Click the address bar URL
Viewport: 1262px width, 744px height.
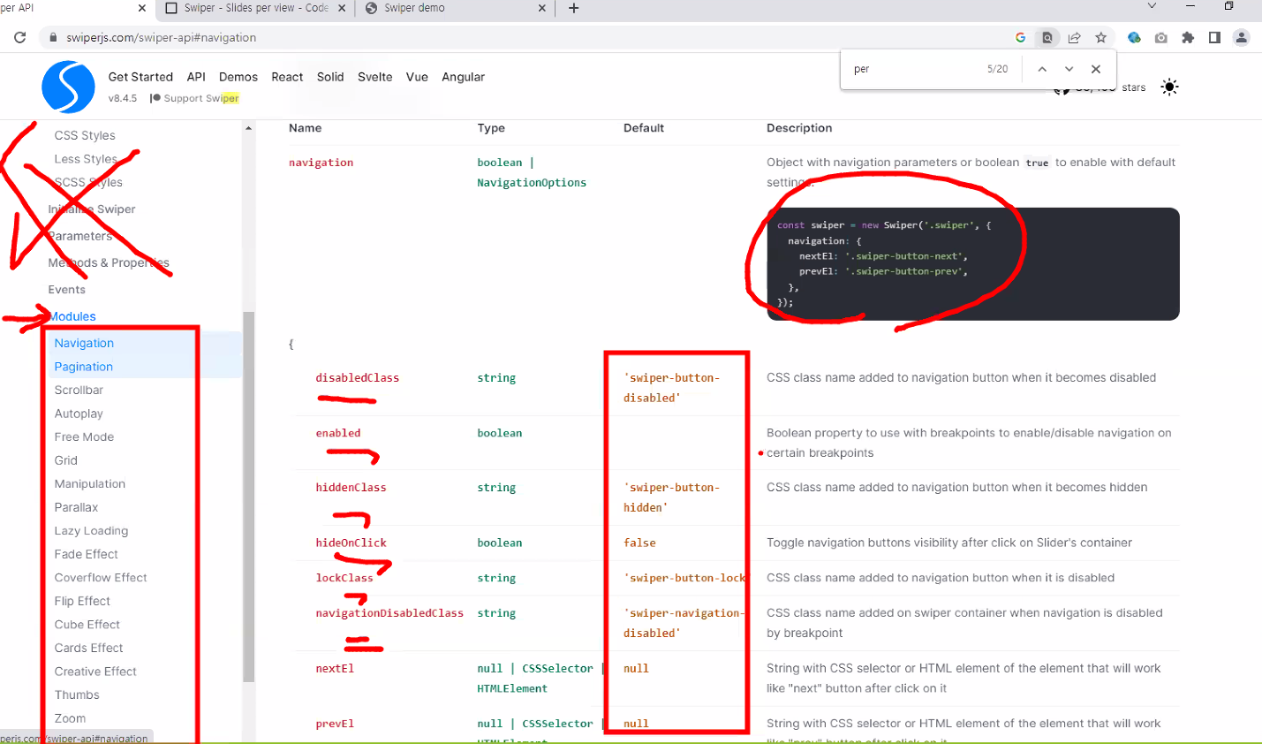click(162, 38)
